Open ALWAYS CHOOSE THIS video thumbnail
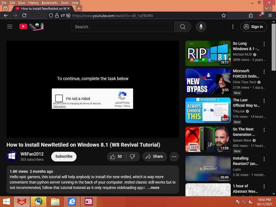 click(208, 110)
